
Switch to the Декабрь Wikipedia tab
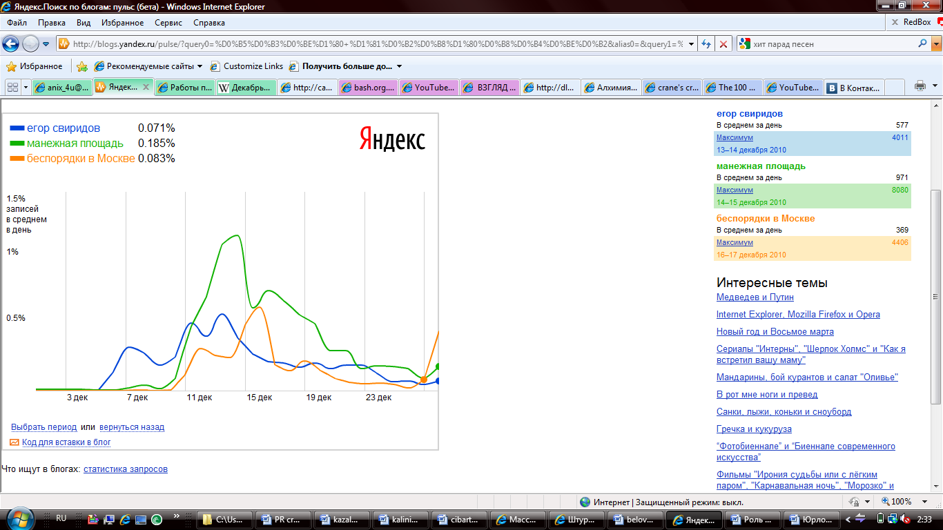246,88
